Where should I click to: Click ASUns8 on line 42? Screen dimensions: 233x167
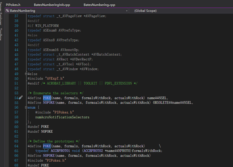point(49,40)
